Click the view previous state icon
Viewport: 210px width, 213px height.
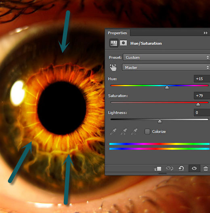pos(170,168)
